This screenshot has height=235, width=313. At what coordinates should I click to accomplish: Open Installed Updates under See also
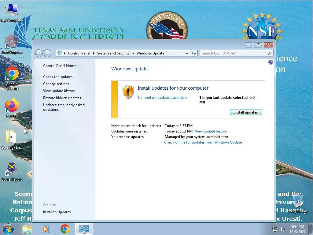[57, 212]
